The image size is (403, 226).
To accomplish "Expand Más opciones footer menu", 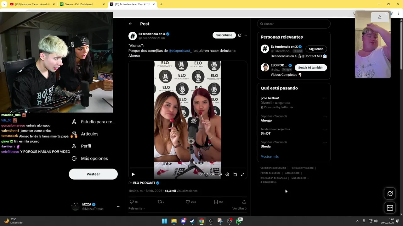I will (300, 178).
